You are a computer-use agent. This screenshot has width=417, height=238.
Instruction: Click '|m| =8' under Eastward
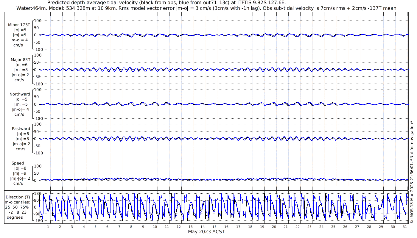click(x=21, y=139)
